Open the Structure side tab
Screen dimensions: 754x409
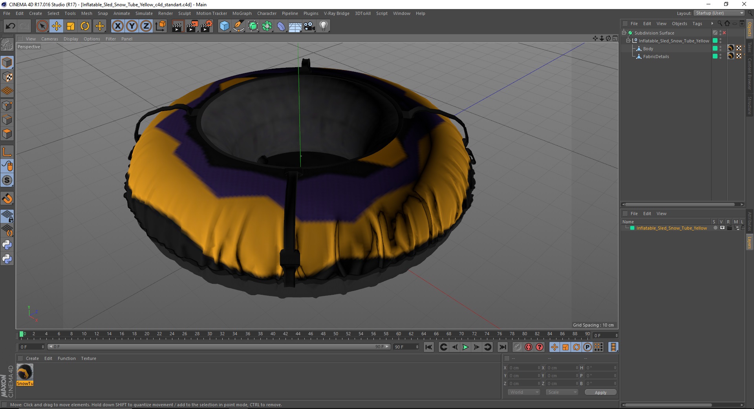749,105
